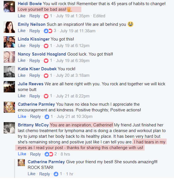The width and height of the screenshot is (174, 193).
Task: Click heart reaction on Linda Kissinger's comment
Action: [46, 46]
